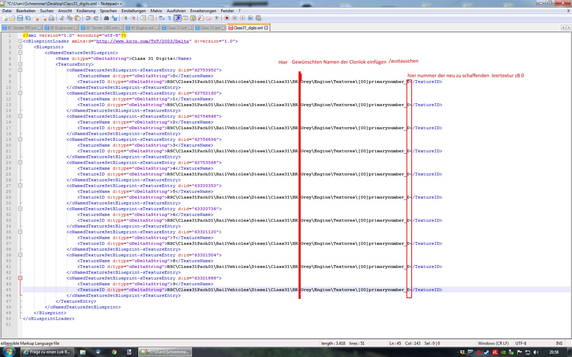Click the Cut scissors icon
Viewport: 572px width, 357px height.
point(62,18)
